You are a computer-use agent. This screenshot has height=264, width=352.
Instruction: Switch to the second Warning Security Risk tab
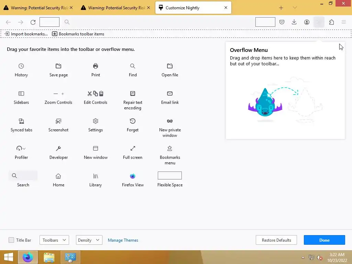click(115, 8)
